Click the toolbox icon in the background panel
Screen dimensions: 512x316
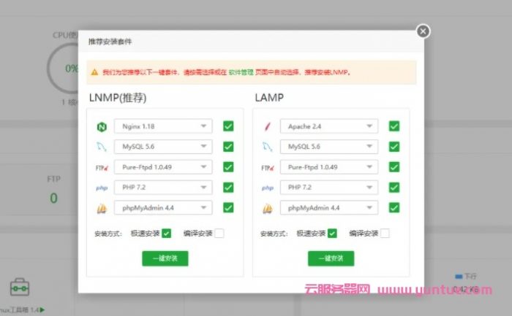[x=20, y=289]
